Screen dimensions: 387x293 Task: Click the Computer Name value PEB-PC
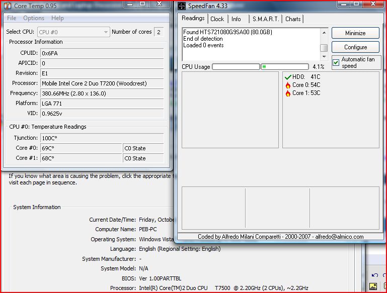[148, 229]
